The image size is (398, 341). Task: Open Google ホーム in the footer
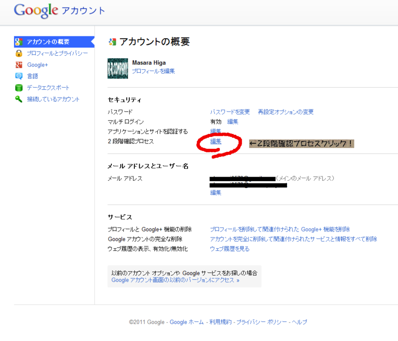pyautogui.click(x=187, y=322)
